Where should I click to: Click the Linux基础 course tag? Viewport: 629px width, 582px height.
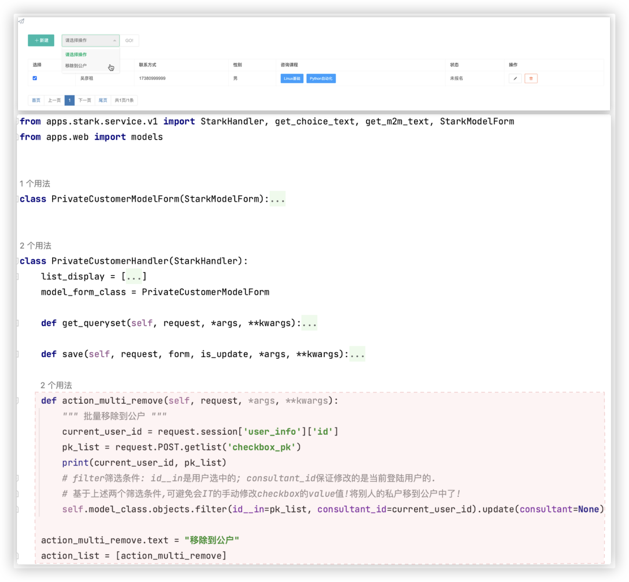point(292,78)
